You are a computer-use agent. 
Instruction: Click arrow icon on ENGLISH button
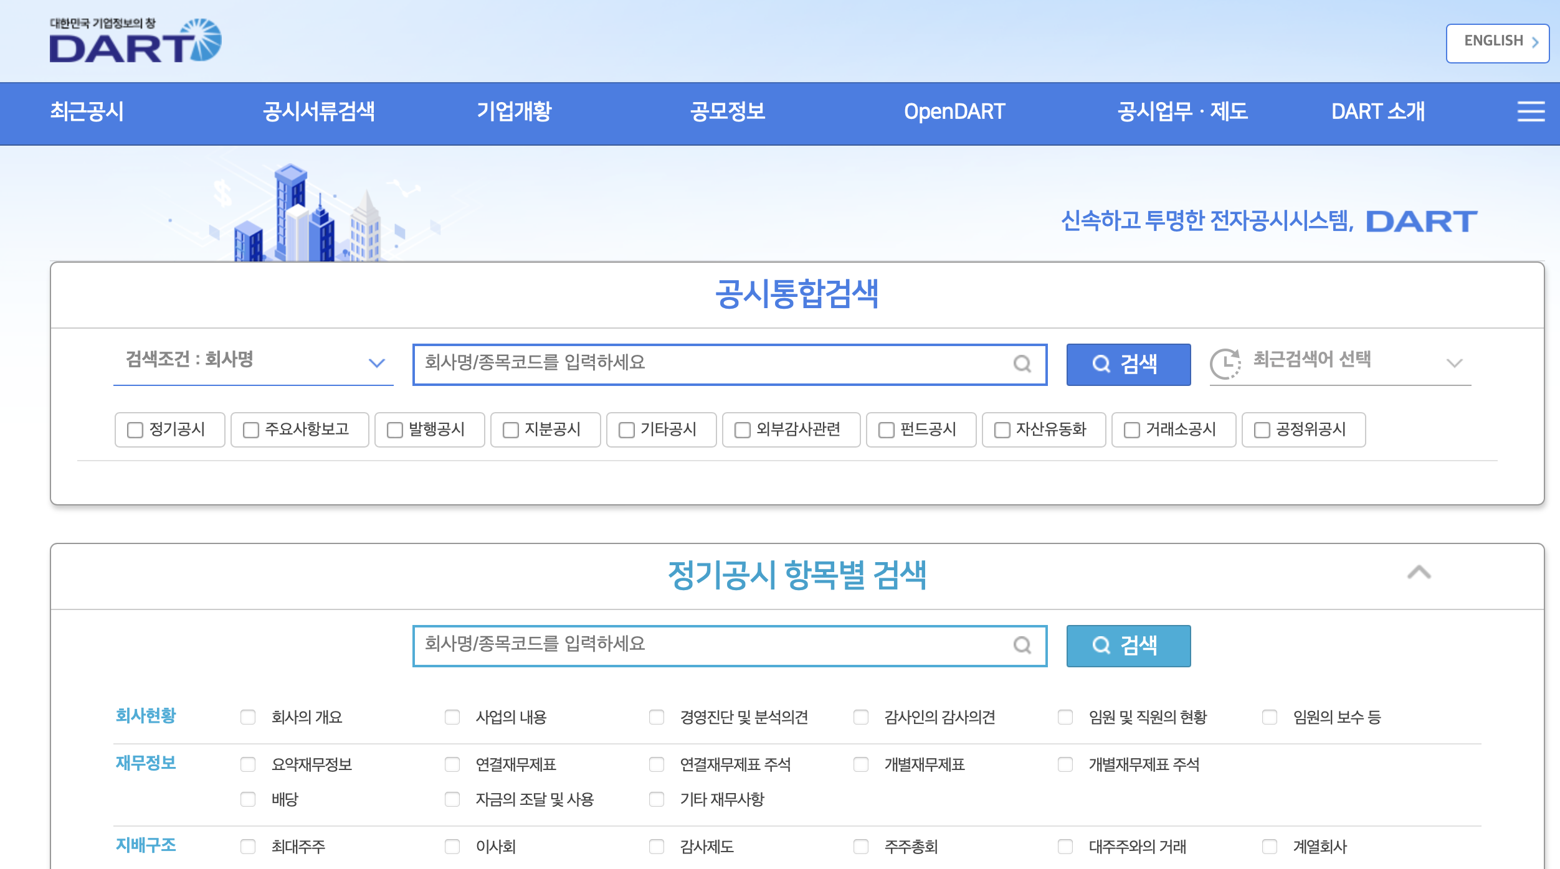pyautogui.click(x=1535, y=42)
